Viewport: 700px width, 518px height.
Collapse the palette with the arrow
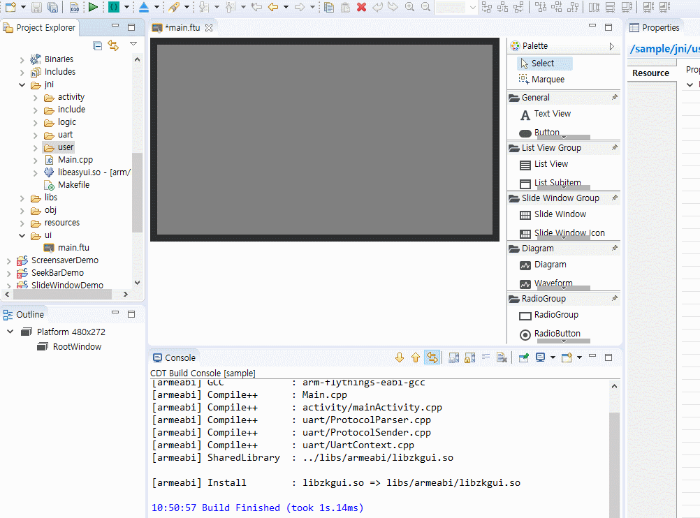point(611,46)
